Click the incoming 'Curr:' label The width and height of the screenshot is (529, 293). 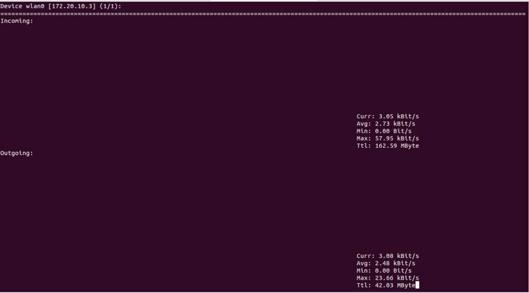tap(365, 116)
